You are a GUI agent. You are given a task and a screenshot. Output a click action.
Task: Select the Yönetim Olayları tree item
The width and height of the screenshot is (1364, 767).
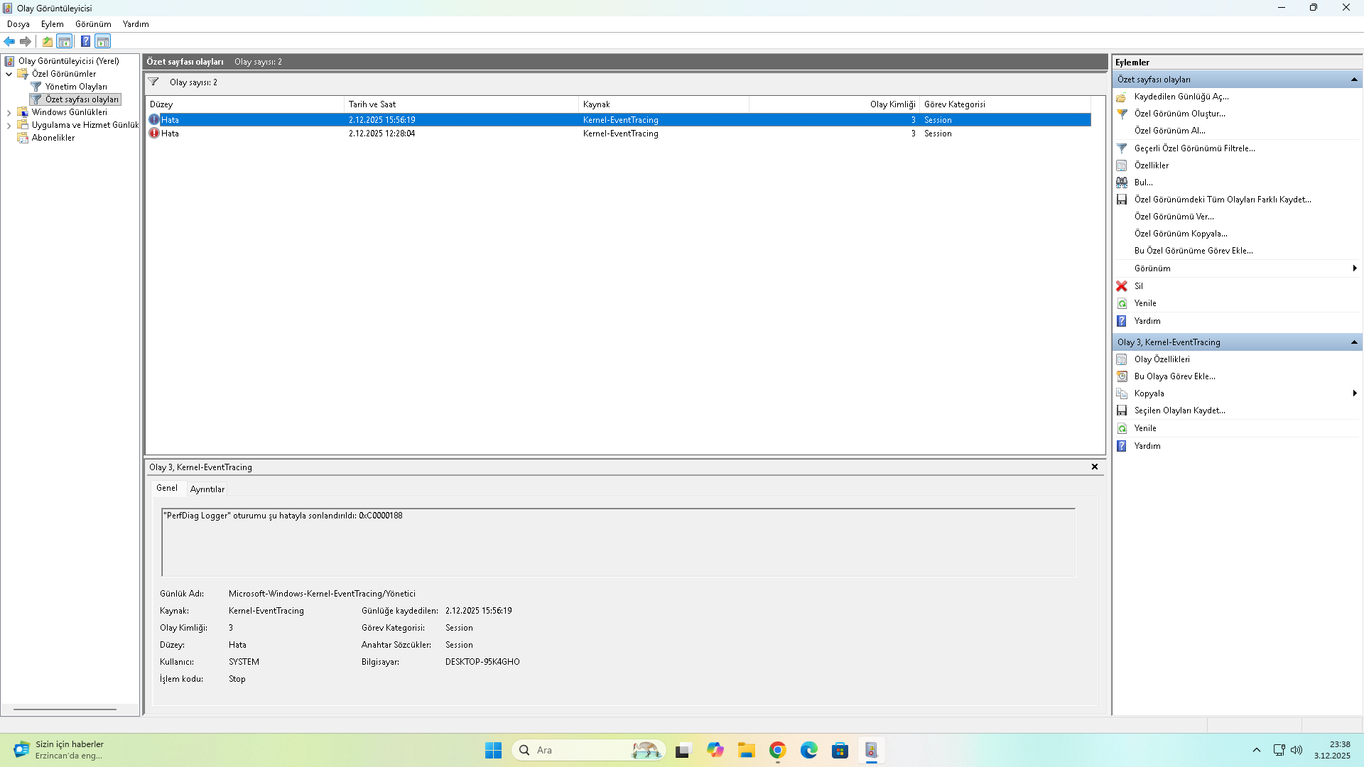(x=76, y=87)
